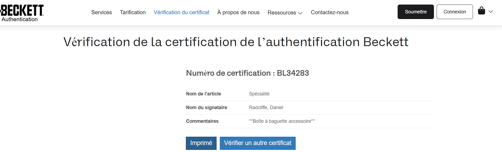Open À propos de nous page

coord(238,12)
